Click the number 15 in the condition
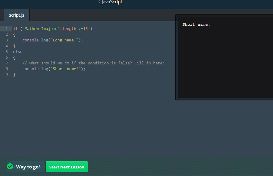Screen dimensions: 273x176 (x=85, y=29)
